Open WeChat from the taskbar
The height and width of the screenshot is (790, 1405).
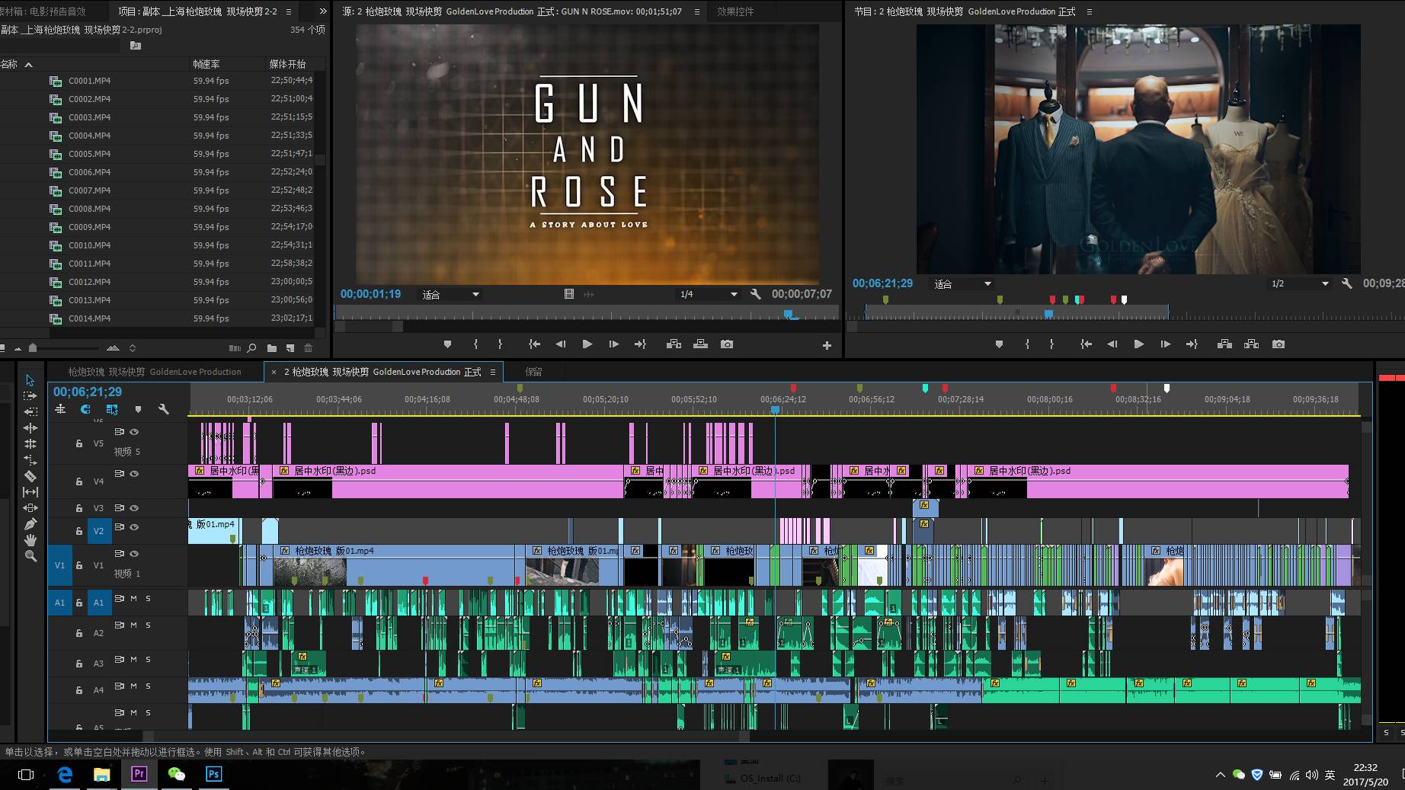tap(176, 774)
